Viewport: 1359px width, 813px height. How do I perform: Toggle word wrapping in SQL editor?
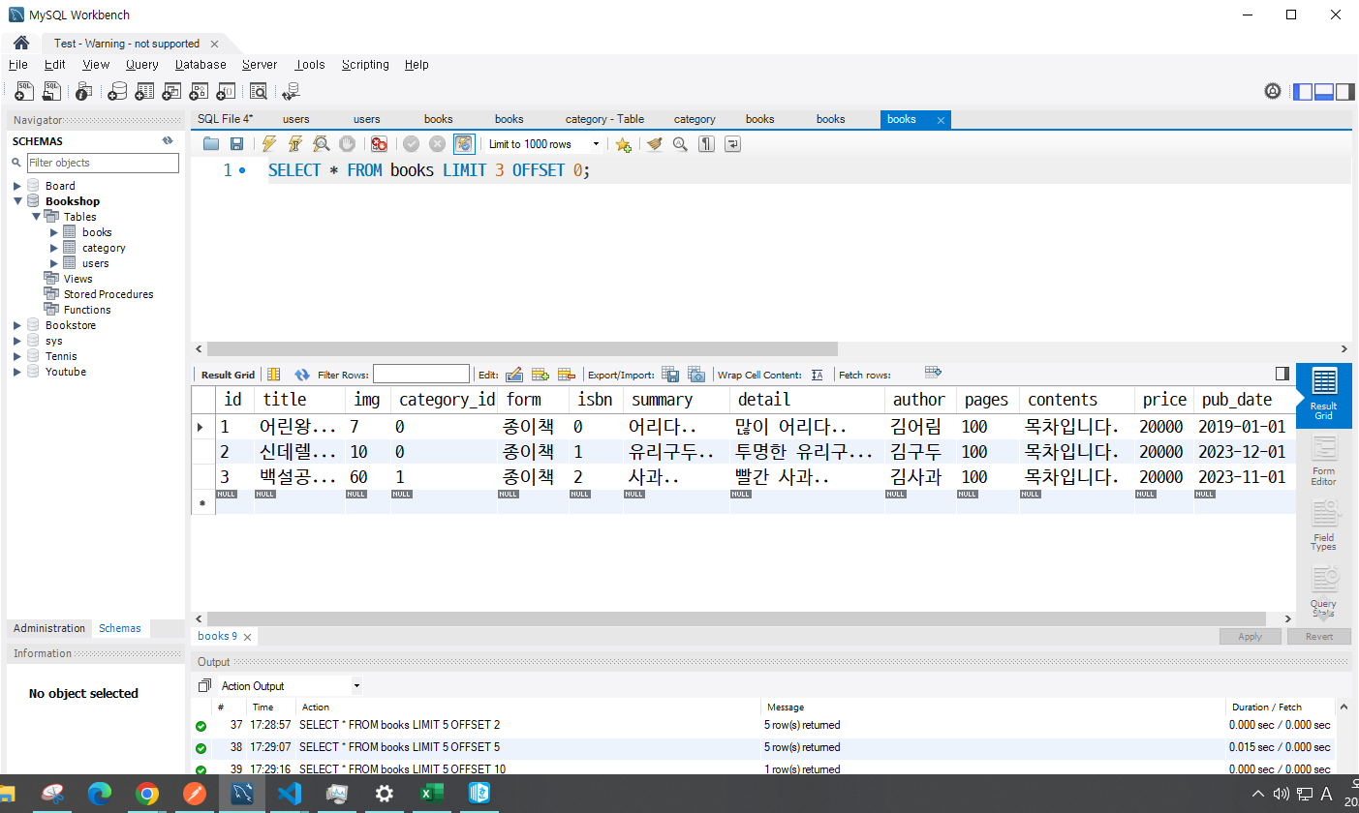(x=732, y=143)
